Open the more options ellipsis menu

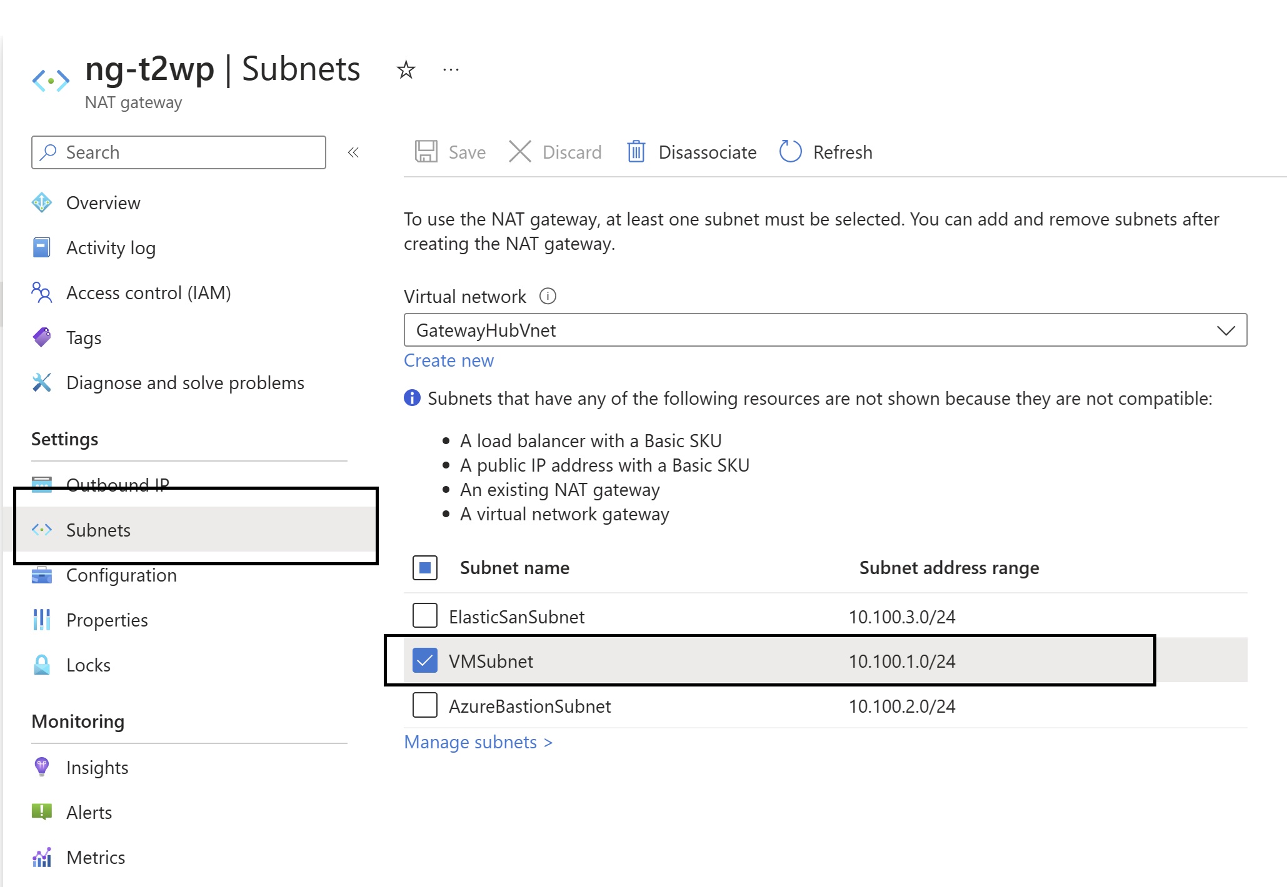pyautogui.click(x=451, y=69)
